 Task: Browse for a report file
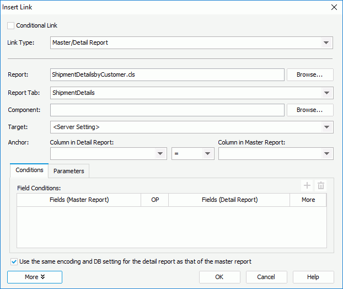tap(310, 74)
